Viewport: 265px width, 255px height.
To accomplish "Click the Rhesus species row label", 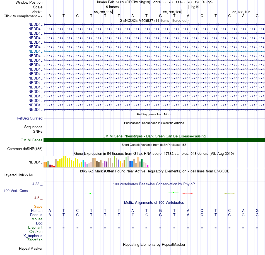I will click(36, 215).
